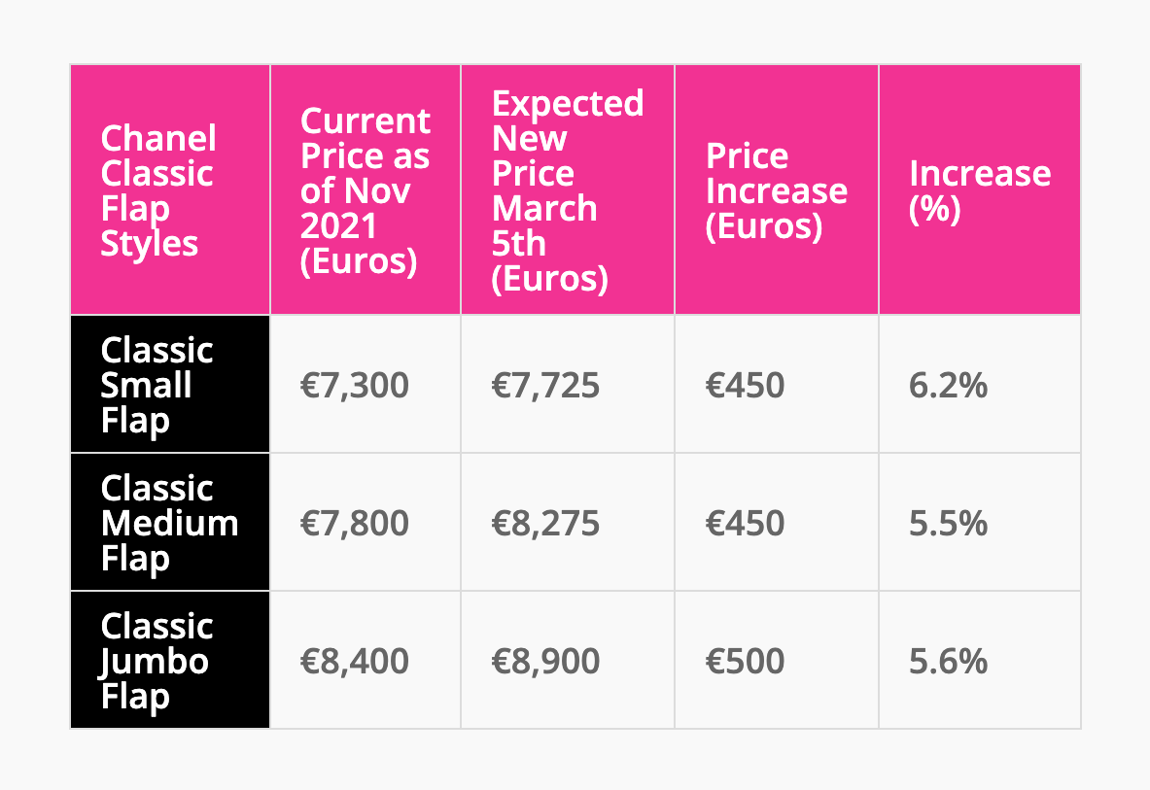
Task: Select the Classic Small Flap row label
Action: (x=157, y=385)
